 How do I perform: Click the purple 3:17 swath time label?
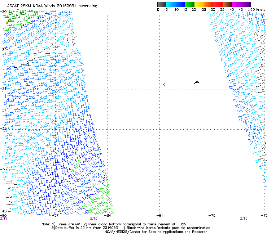(x=4, y=219)
